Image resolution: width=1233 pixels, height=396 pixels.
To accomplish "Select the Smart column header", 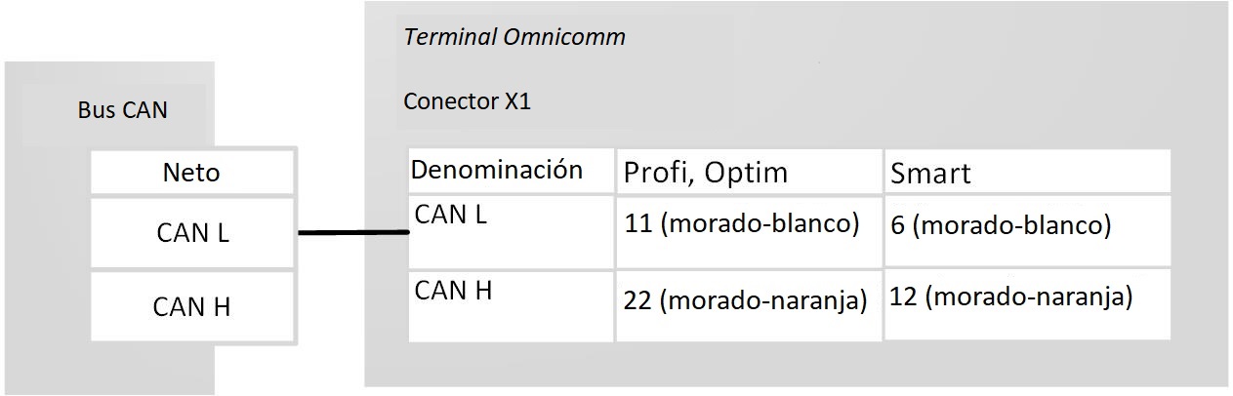I will [929, 174].
